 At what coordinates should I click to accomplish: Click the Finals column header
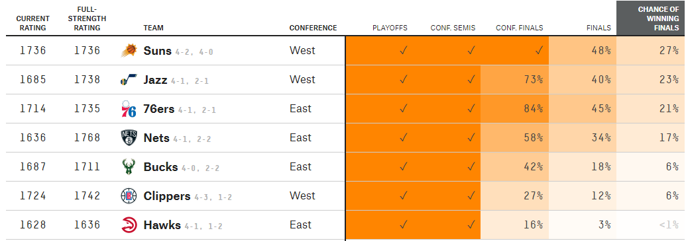599,28
